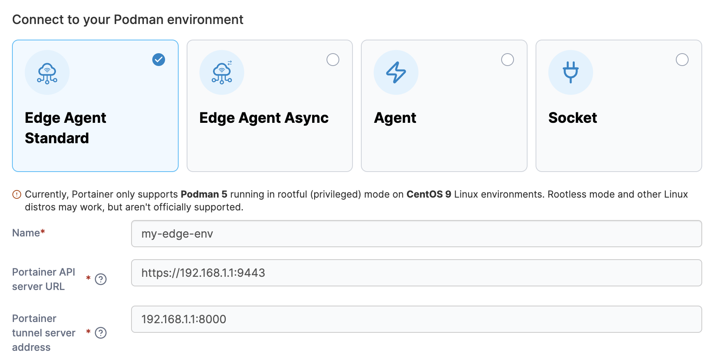
Task: Select the Socket radio button
Action: [x=682, y=60]
